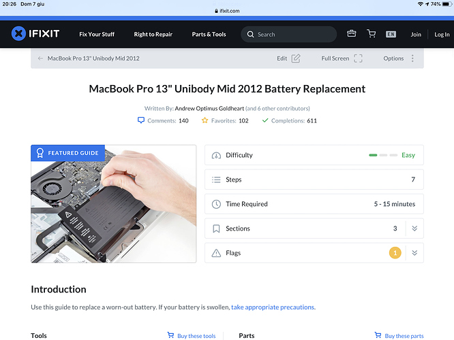Open the Right to Repair menu
Image resolution: width=454 pixels, height=340 pixels.
click(153, 34)
